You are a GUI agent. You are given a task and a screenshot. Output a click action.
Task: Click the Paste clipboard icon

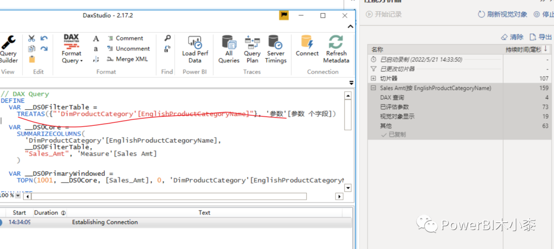(32, 59)
